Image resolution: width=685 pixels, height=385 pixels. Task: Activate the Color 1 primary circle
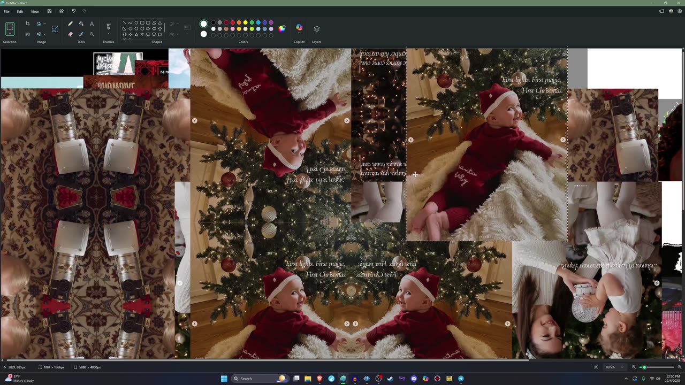click(x=203, y=24)
